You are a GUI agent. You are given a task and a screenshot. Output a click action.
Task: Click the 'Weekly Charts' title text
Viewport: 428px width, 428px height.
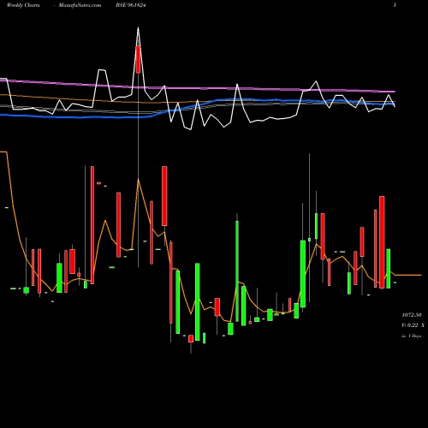click(23, 5)
